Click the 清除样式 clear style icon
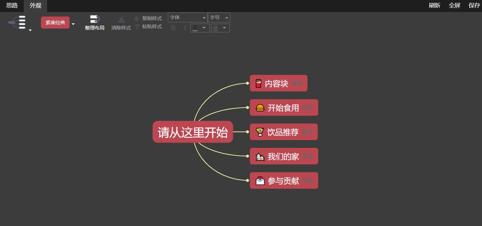482x226 pixels. (x=121, y=19)
